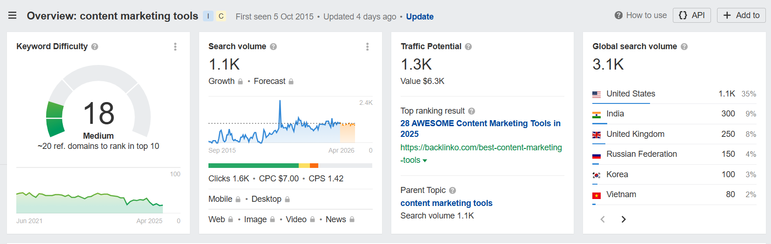Click the lock icon beside Forecast
The width and height of the screenshot is (771, 244).
291,82
